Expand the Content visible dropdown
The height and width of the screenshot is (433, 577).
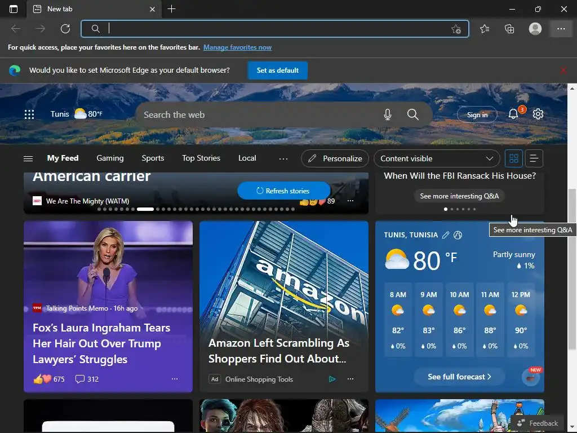point(437,158)
